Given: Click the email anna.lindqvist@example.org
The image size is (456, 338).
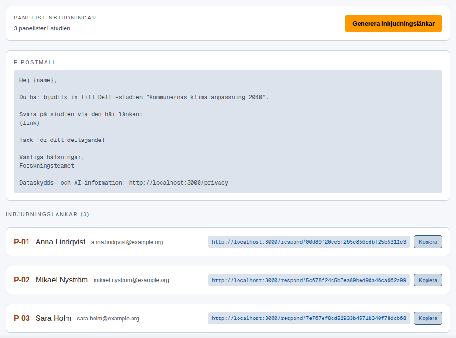Looking at the screenshot, I should 127,242.
